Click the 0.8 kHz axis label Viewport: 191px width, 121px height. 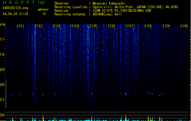pyautogui.click(x=2, y=85)
